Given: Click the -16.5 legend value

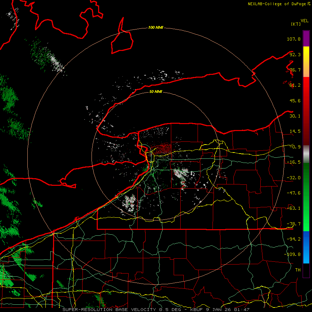Looking at the screenshot, I should [294, 162].
